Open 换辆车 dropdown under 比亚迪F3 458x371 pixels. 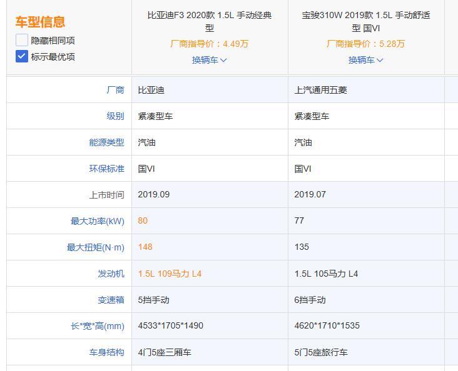tap(209, 60)
